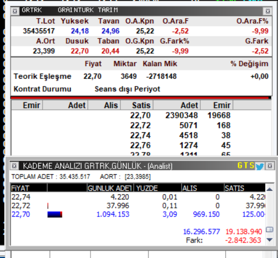278x258 pixels.
Task: Click the O.A.Kpn value 25,22
Action: pos(145,31)
